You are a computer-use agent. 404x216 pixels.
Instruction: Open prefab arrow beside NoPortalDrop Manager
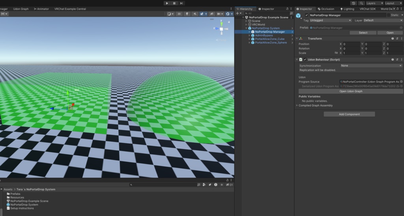click(x=292, y=32)
